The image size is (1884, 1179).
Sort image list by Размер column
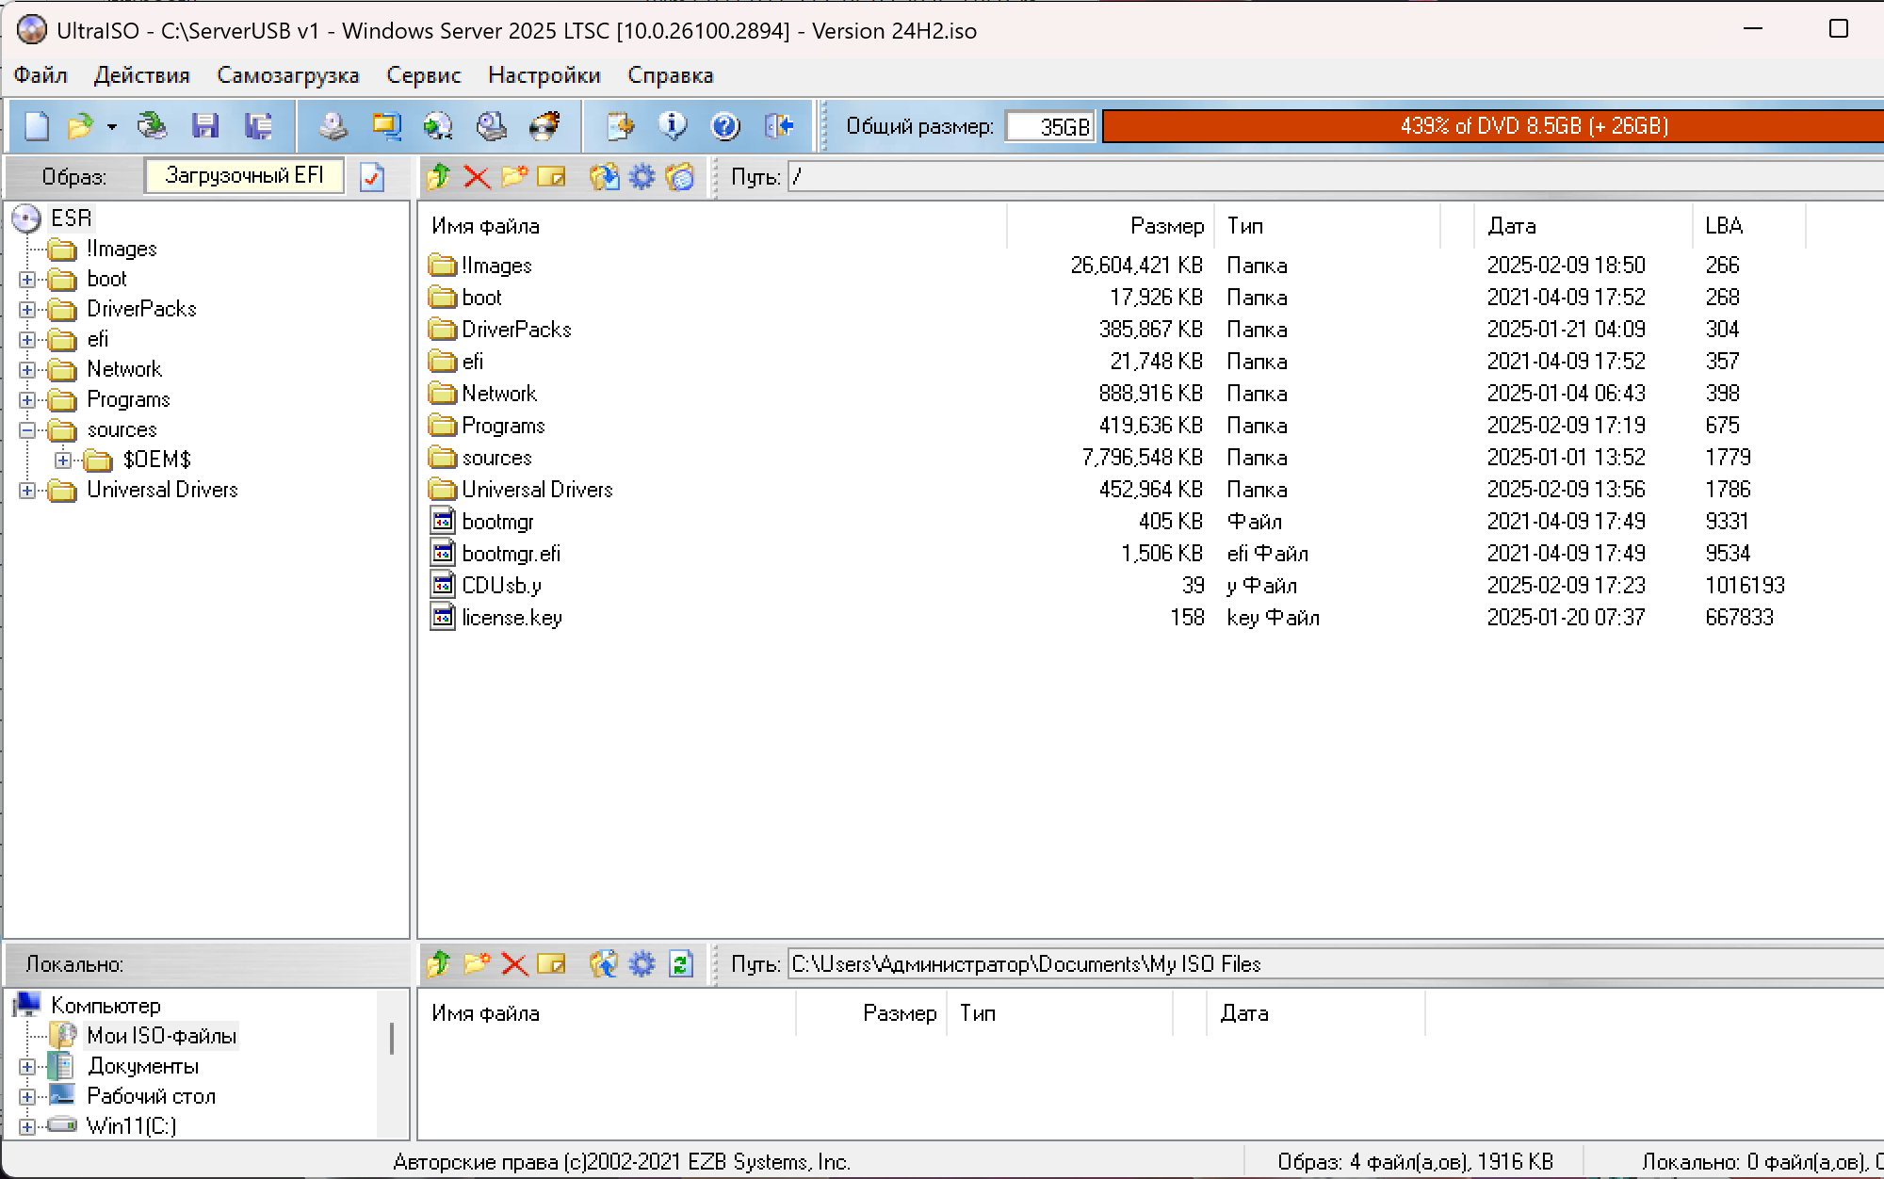coord(1111,226)
